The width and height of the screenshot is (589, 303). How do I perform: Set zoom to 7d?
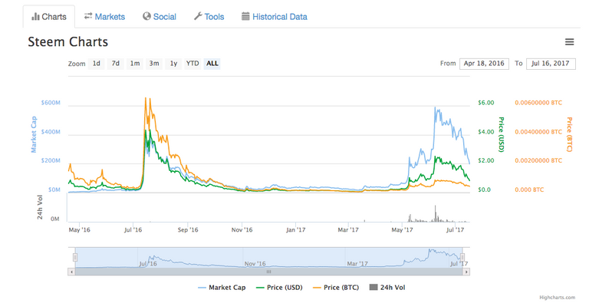pos(116,64)
